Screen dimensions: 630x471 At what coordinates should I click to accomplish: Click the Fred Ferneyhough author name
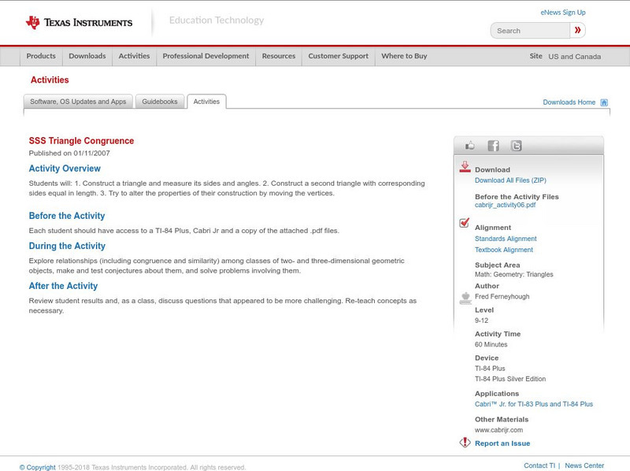tap(502, 297)
